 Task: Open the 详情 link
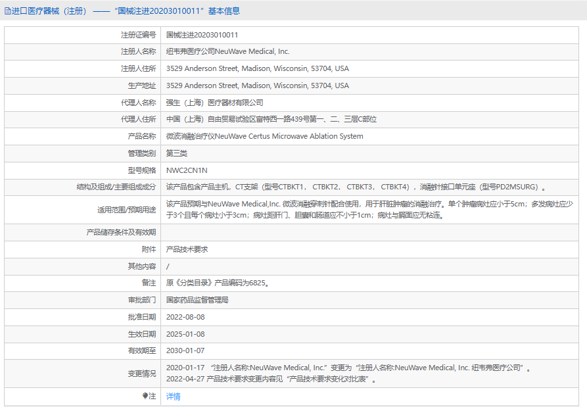tap(173, 396)
